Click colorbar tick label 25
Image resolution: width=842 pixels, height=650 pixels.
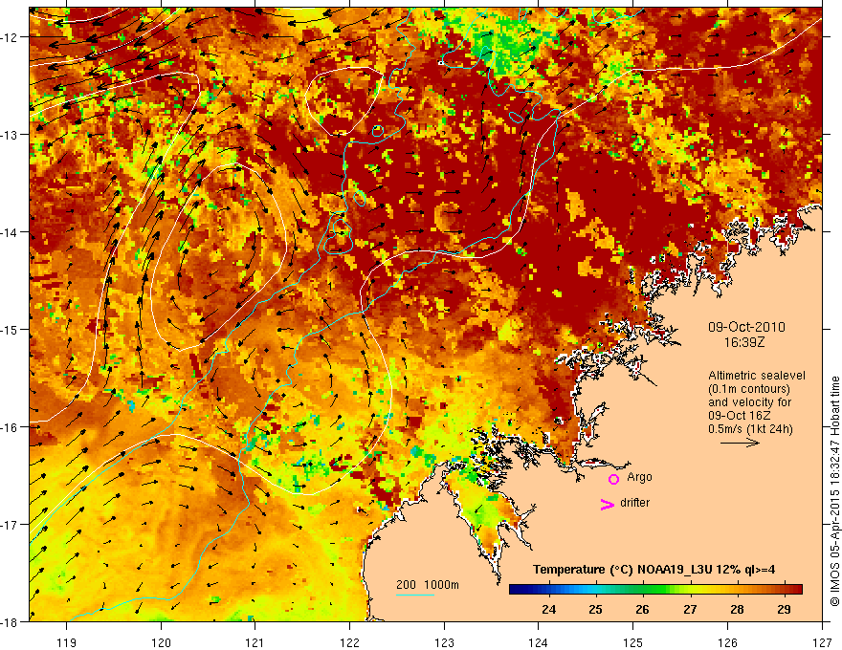595,609
